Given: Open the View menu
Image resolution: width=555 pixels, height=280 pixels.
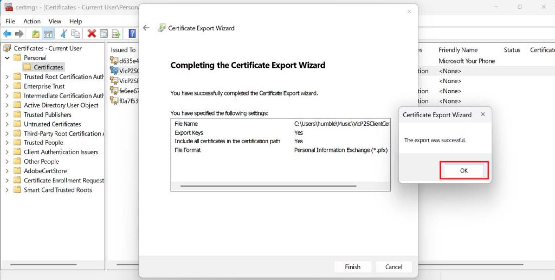Looking at the screenshot, I should coord(55,21).
